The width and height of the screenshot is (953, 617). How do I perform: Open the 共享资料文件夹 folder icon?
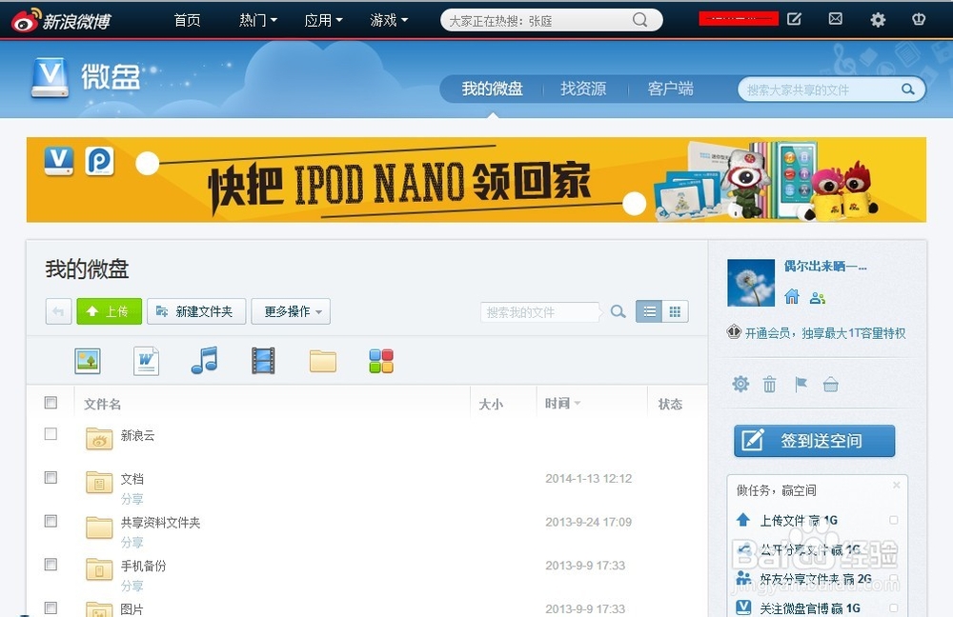click(99, 527)
